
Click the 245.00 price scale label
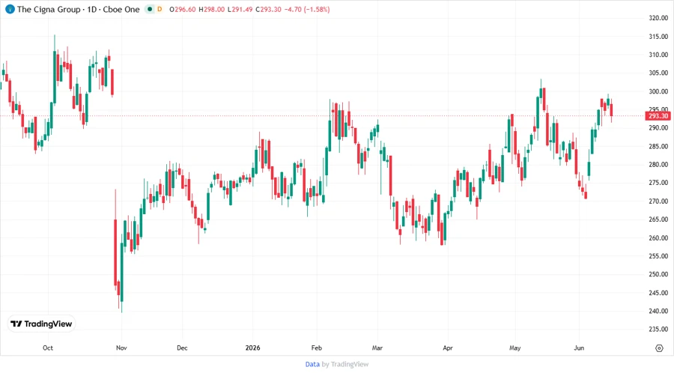pyautogui.click(x=658, y=293)
